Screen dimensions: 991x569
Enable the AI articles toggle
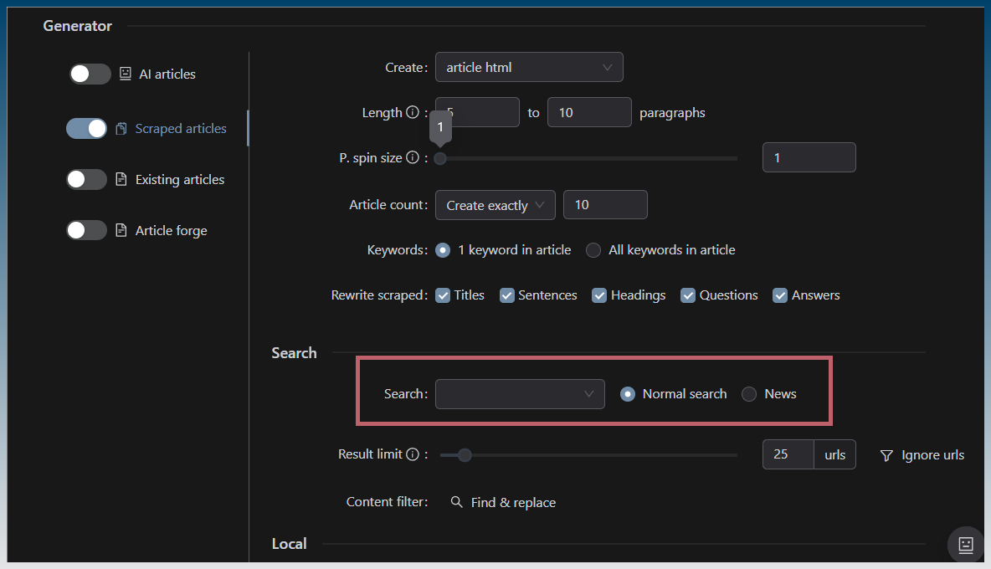[90, 74]
